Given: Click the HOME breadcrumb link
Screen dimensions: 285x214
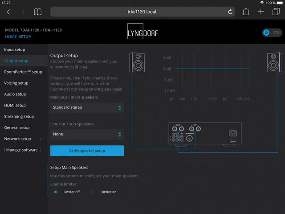Looking at the screenshot, I should click(x=11, y=37).
